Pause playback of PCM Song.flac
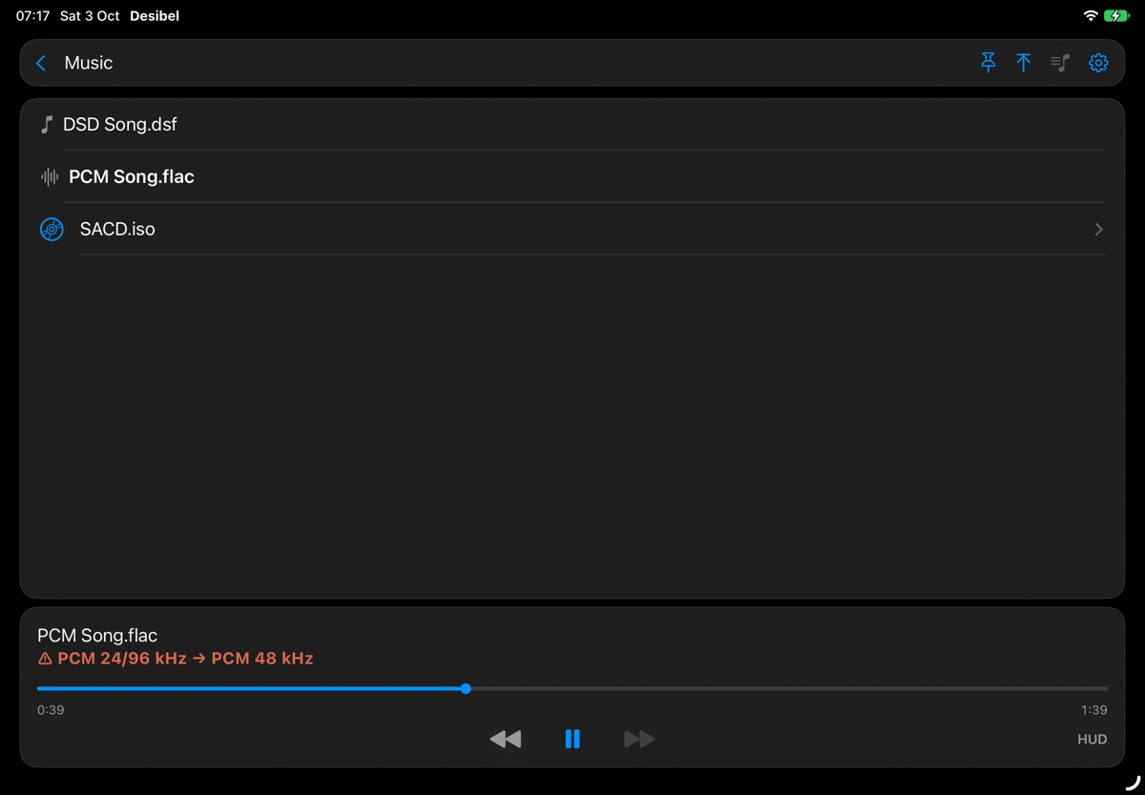The image size is (1145, 795). 572,739
